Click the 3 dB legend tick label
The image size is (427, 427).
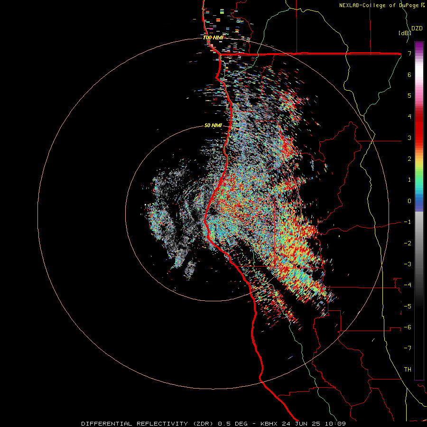[409, 138]
